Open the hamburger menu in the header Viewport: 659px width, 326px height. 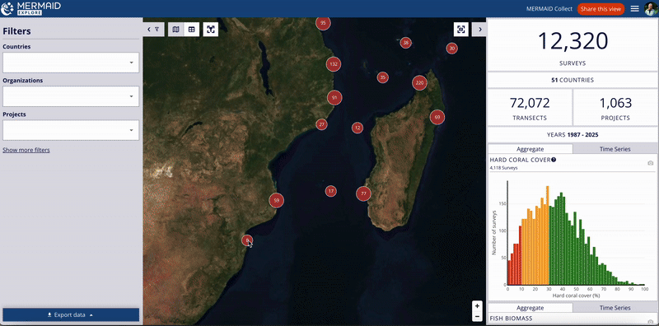coord(634,9)
